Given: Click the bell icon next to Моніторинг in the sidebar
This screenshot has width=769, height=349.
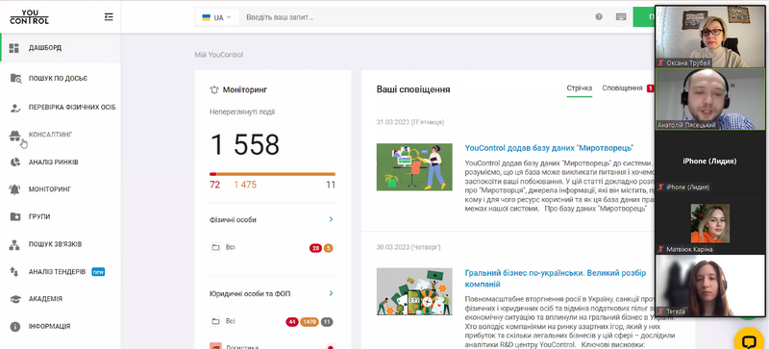Looking at the screenshot, I should point(14,189).
